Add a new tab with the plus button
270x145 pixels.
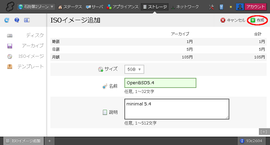pos(49,141)
